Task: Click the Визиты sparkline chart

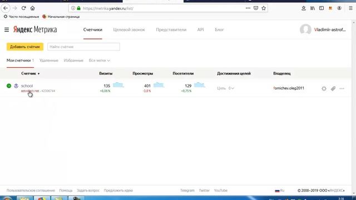Action: click(x=118, y=85)
